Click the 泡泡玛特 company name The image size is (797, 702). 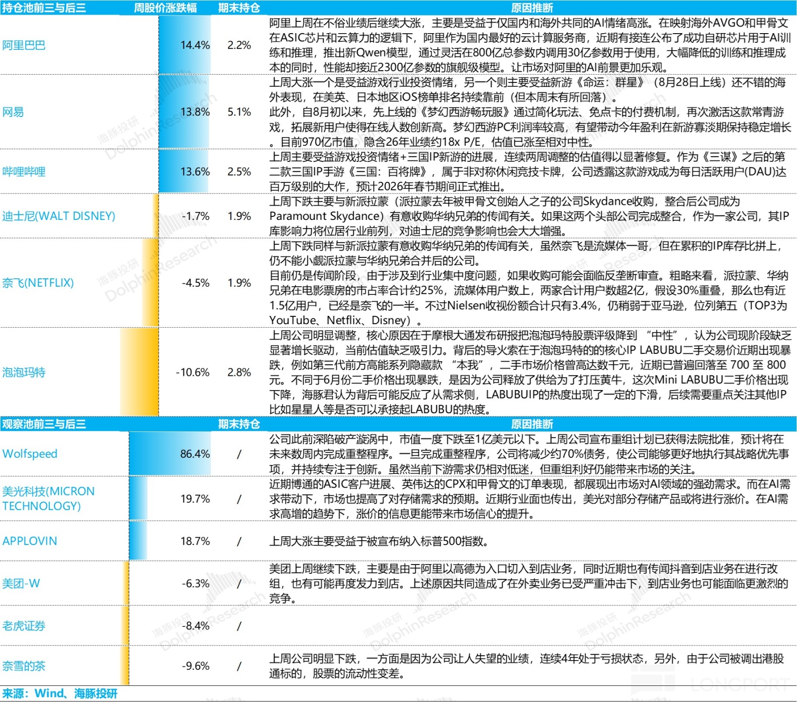pos(24,372)
